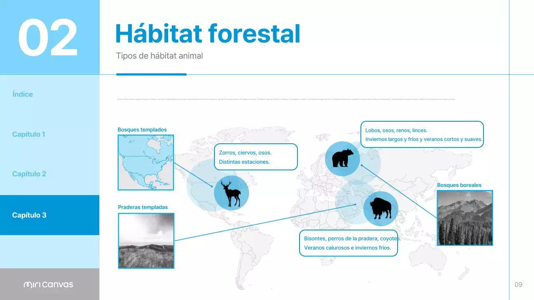
Task: Select the bison icon on the map
Action: (381, 209)
